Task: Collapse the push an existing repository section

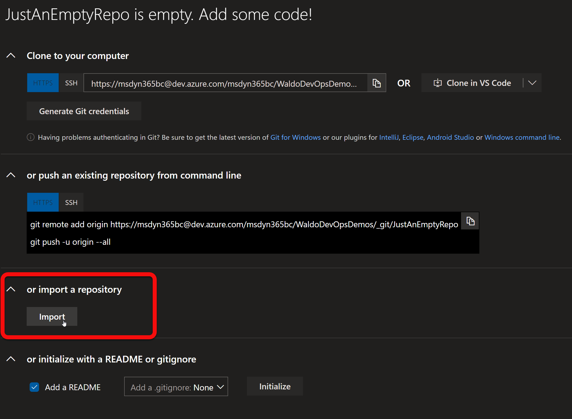Action: coord(11,175)
